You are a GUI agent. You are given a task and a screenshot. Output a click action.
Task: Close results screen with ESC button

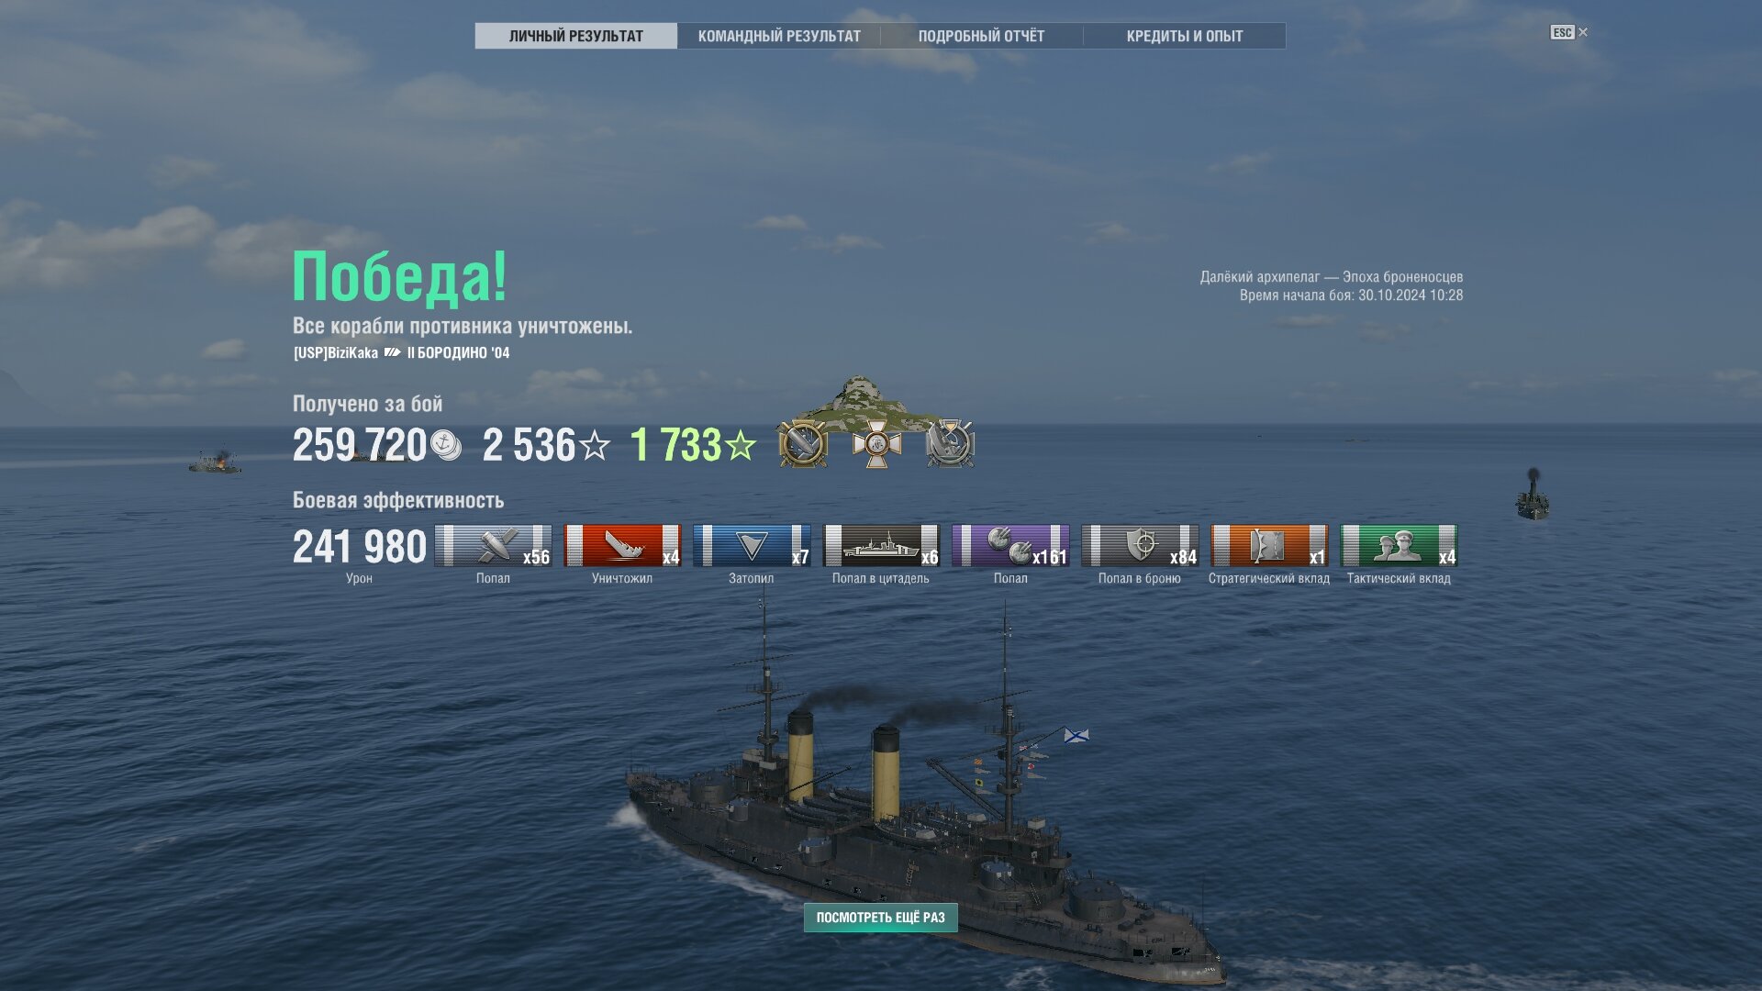tap(1568, 32)
